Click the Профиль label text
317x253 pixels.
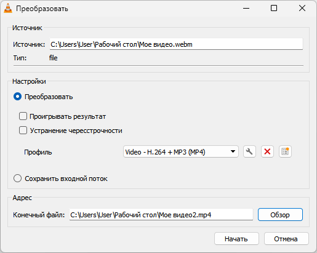coord(38,152)
